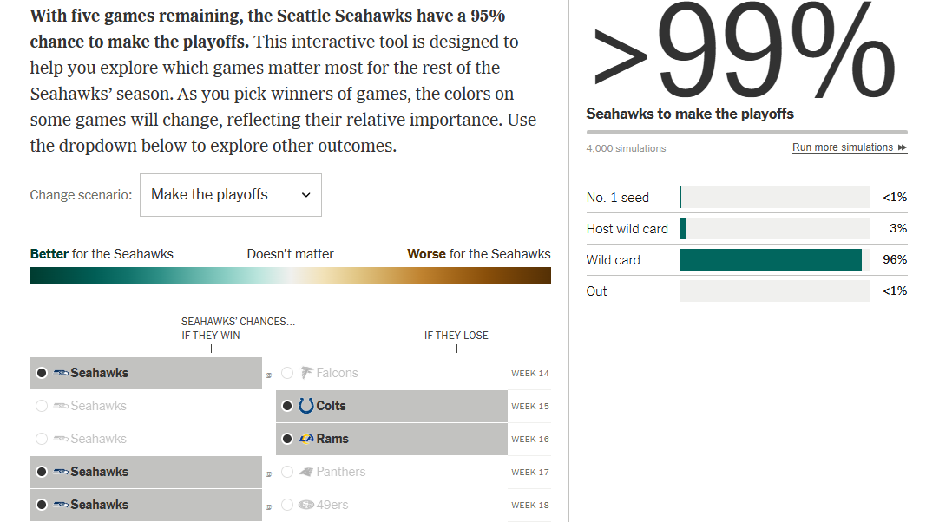Click the Seahawks logo in the Week 15 row
Screen dimensions: 926x522
click(61, 406)
